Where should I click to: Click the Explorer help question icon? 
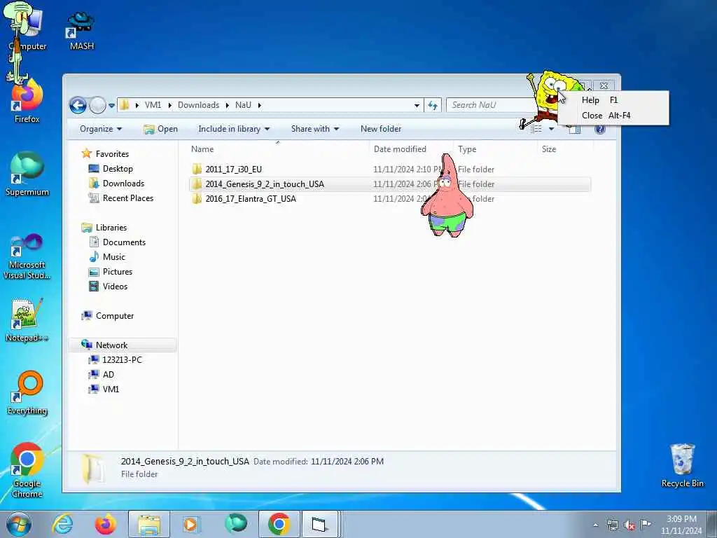[600, 130]
